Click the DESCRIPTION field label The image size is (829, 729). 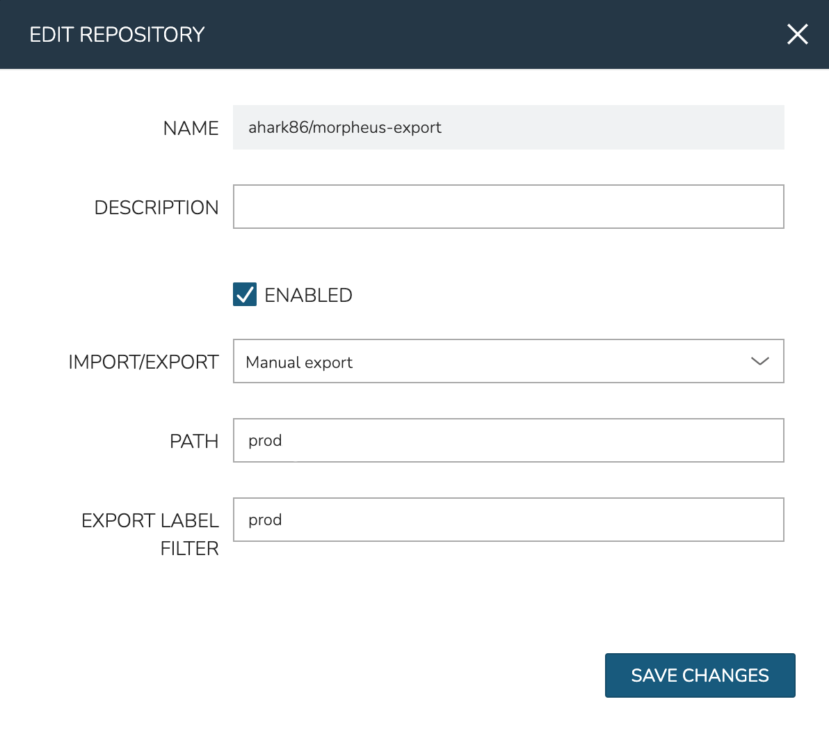(x=156, y=208)
